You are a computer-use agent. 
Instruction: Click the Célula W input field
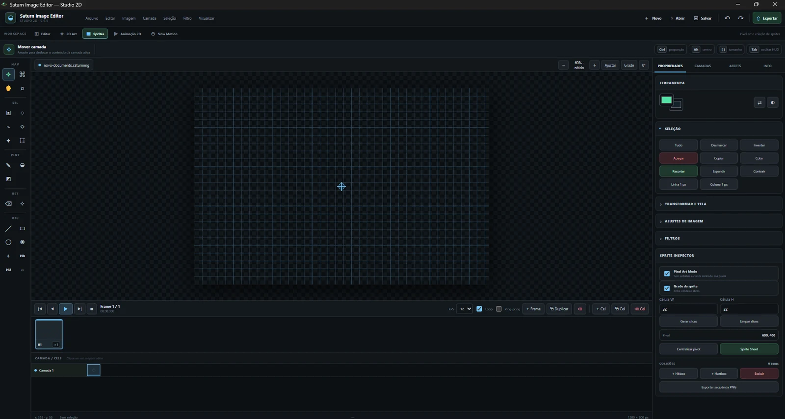pyautogui.click(x=688, y=309)
